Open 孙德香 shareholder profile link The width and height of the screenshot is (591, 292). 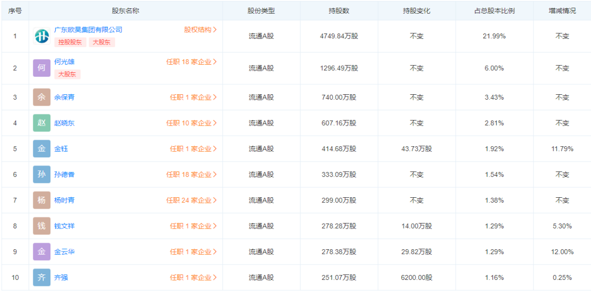coord(64,175)
